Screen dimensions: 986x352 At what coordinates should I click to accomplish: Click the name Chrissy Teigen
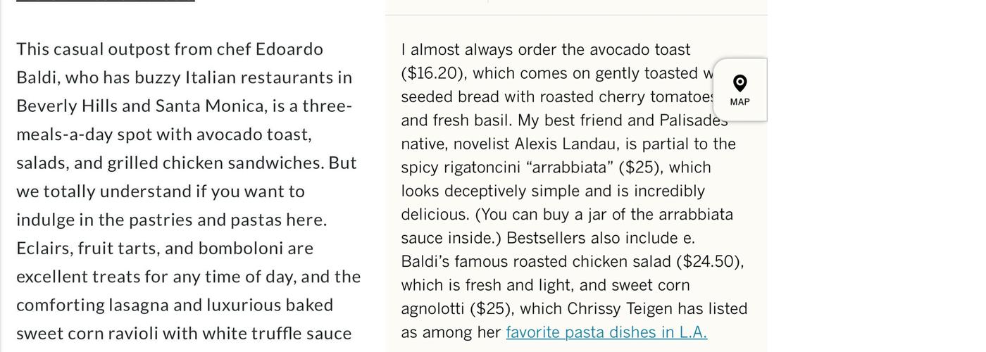(619, 309)
